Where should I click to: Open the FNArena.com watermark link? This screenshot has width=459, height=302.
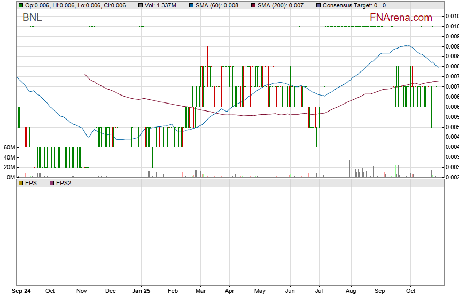click(x=400, y=18)
